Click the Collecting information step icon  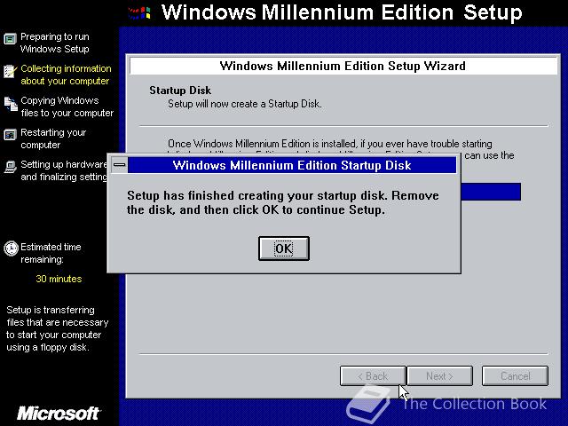10,71
